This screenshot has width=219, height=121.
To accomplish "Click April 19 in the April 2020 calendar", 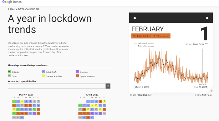I will click(104, 109).
